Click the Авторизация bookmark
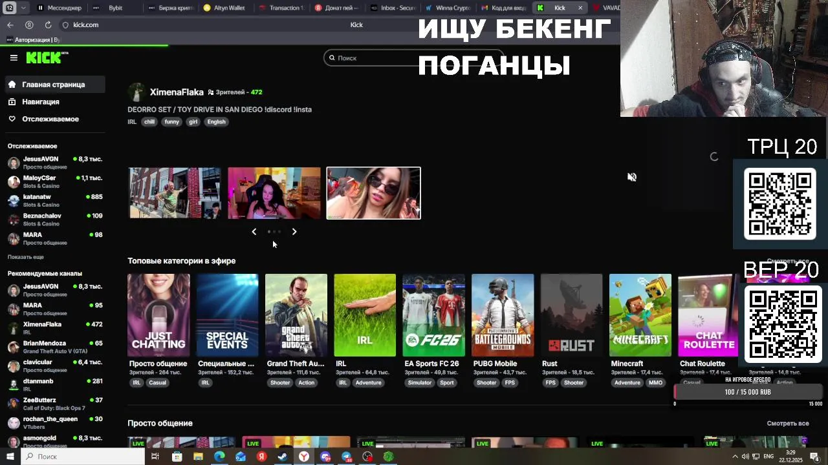 pos(32,40)
